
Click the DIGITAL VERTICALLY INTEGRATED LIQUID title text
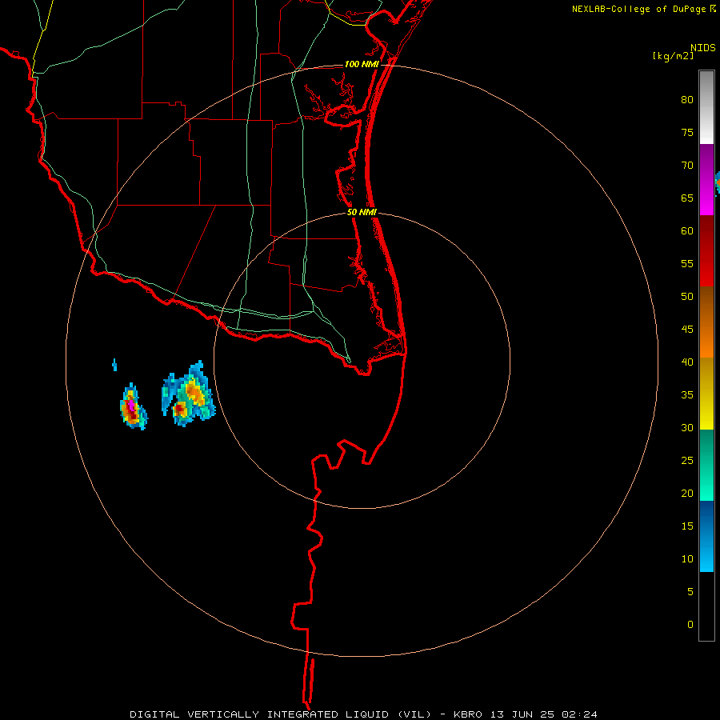click(x=281, y=714)
